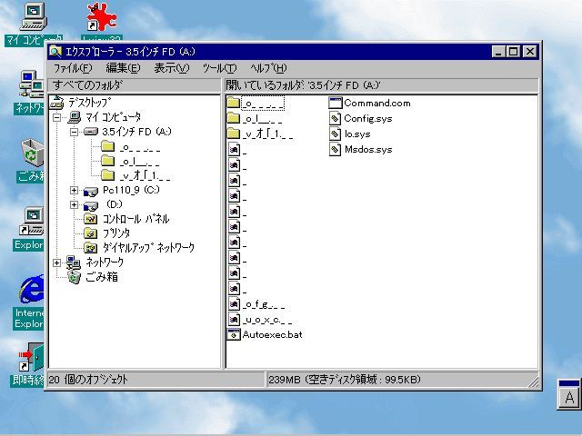Select ごみ箱 recycle bin in folder tree
Image resolution: width=582 pixels, height=436 pixels.
click(75, 277)
